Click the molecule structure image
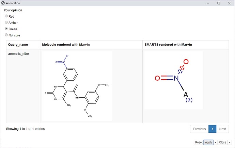The image size is (235, 148). pos(77,86)
